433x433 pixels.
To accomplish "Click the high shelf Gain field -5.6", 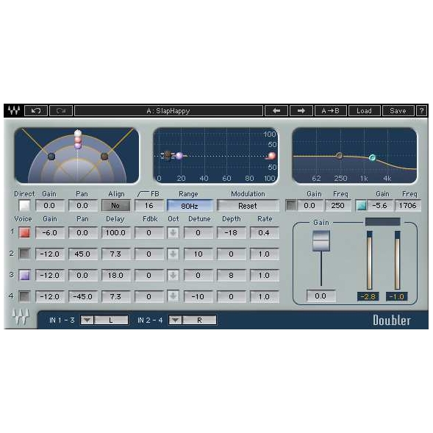I will coord(380,205).
